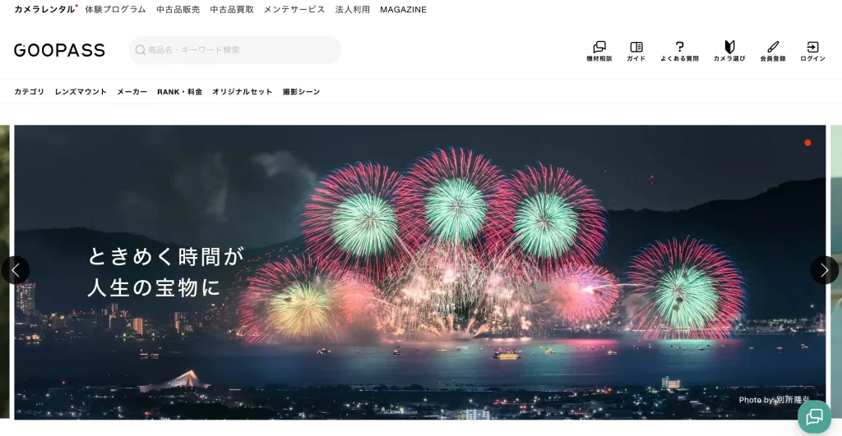This screenshot has width=842, height=436.
Task: Expand the メーカー menu
Action: coord(132,92)
